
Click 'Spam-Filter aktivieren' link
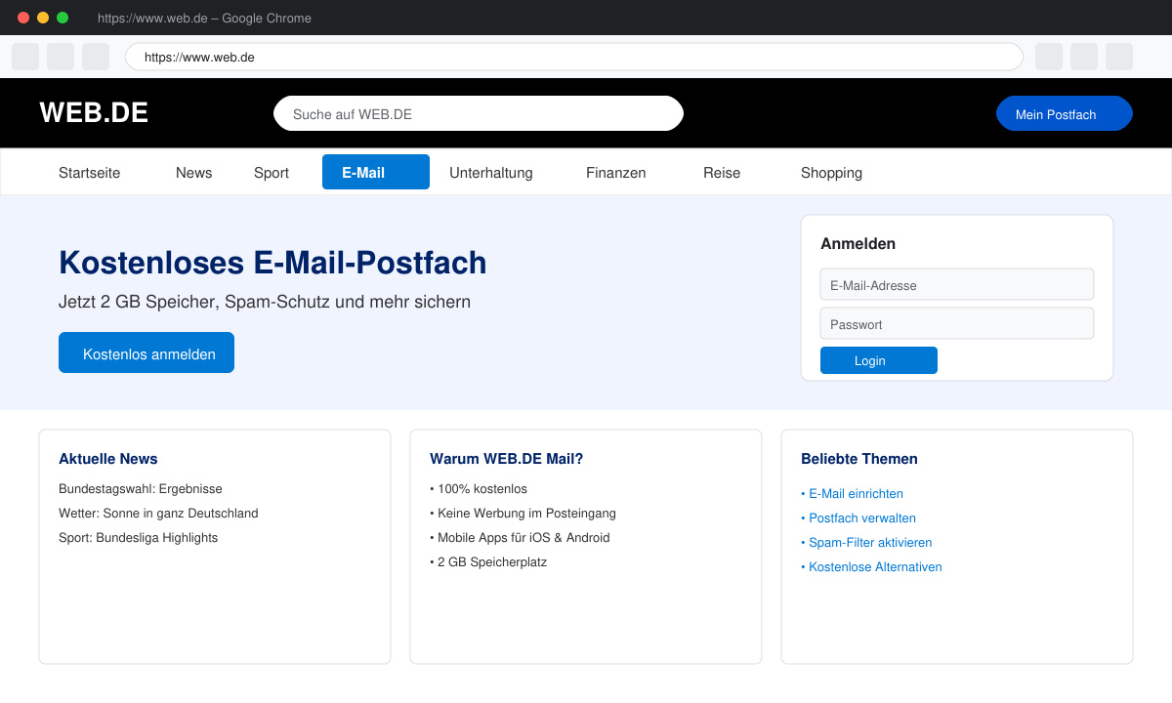[x=866, y=542]
